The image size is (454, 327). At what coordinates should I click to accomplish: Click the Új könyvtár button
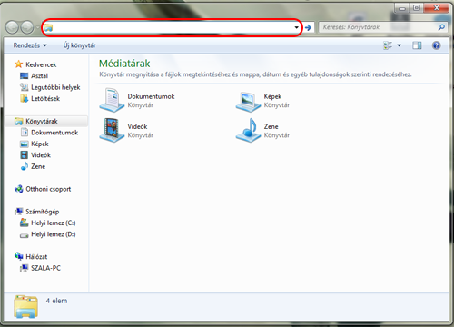coord(79,45)
